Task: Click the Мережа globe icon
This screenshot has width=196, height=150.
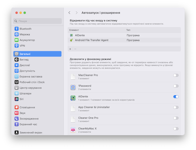Action: coord(16,34)
